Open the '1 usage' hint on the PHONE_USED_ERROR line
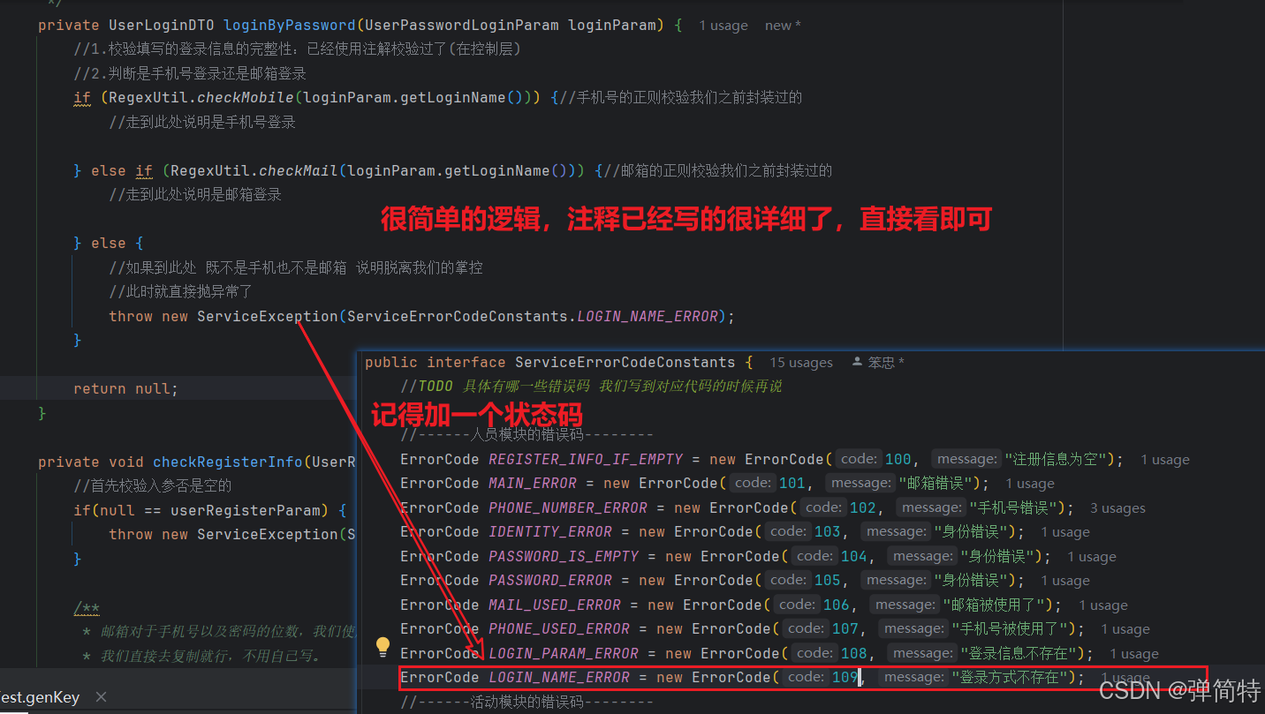1265x714 pixels. coord(1125,629)
